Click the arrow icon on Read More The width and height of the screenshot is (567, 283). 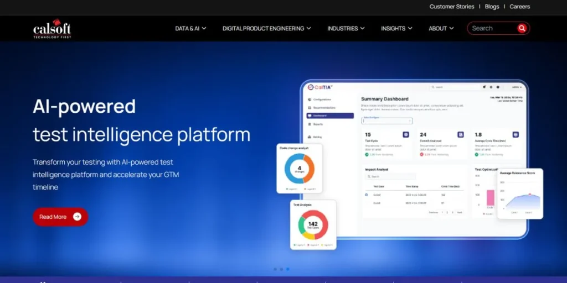click(77, 217)
